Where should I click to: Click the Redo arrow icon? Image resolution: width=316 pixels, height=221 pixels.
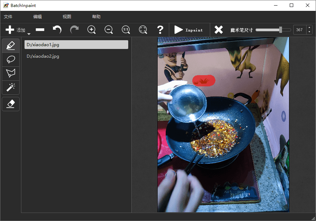pyautogui.click(x=74, y=30)
